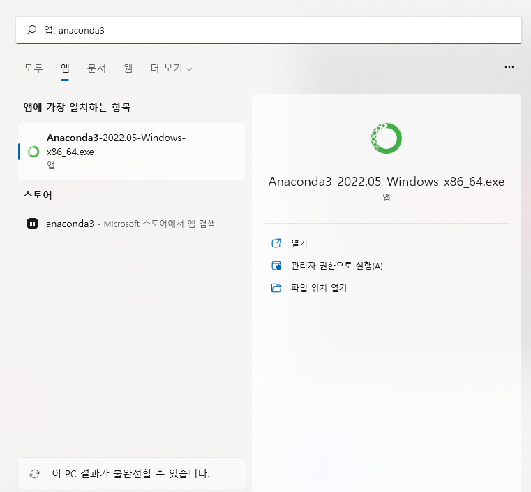Switch to the 모두 tab

pos(33,68)
